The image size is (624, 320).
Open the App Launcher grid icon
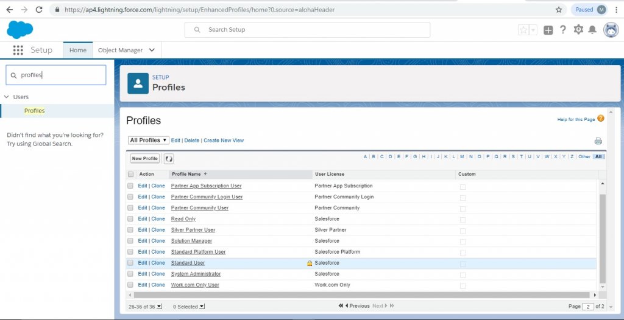[x=18, y=50]
